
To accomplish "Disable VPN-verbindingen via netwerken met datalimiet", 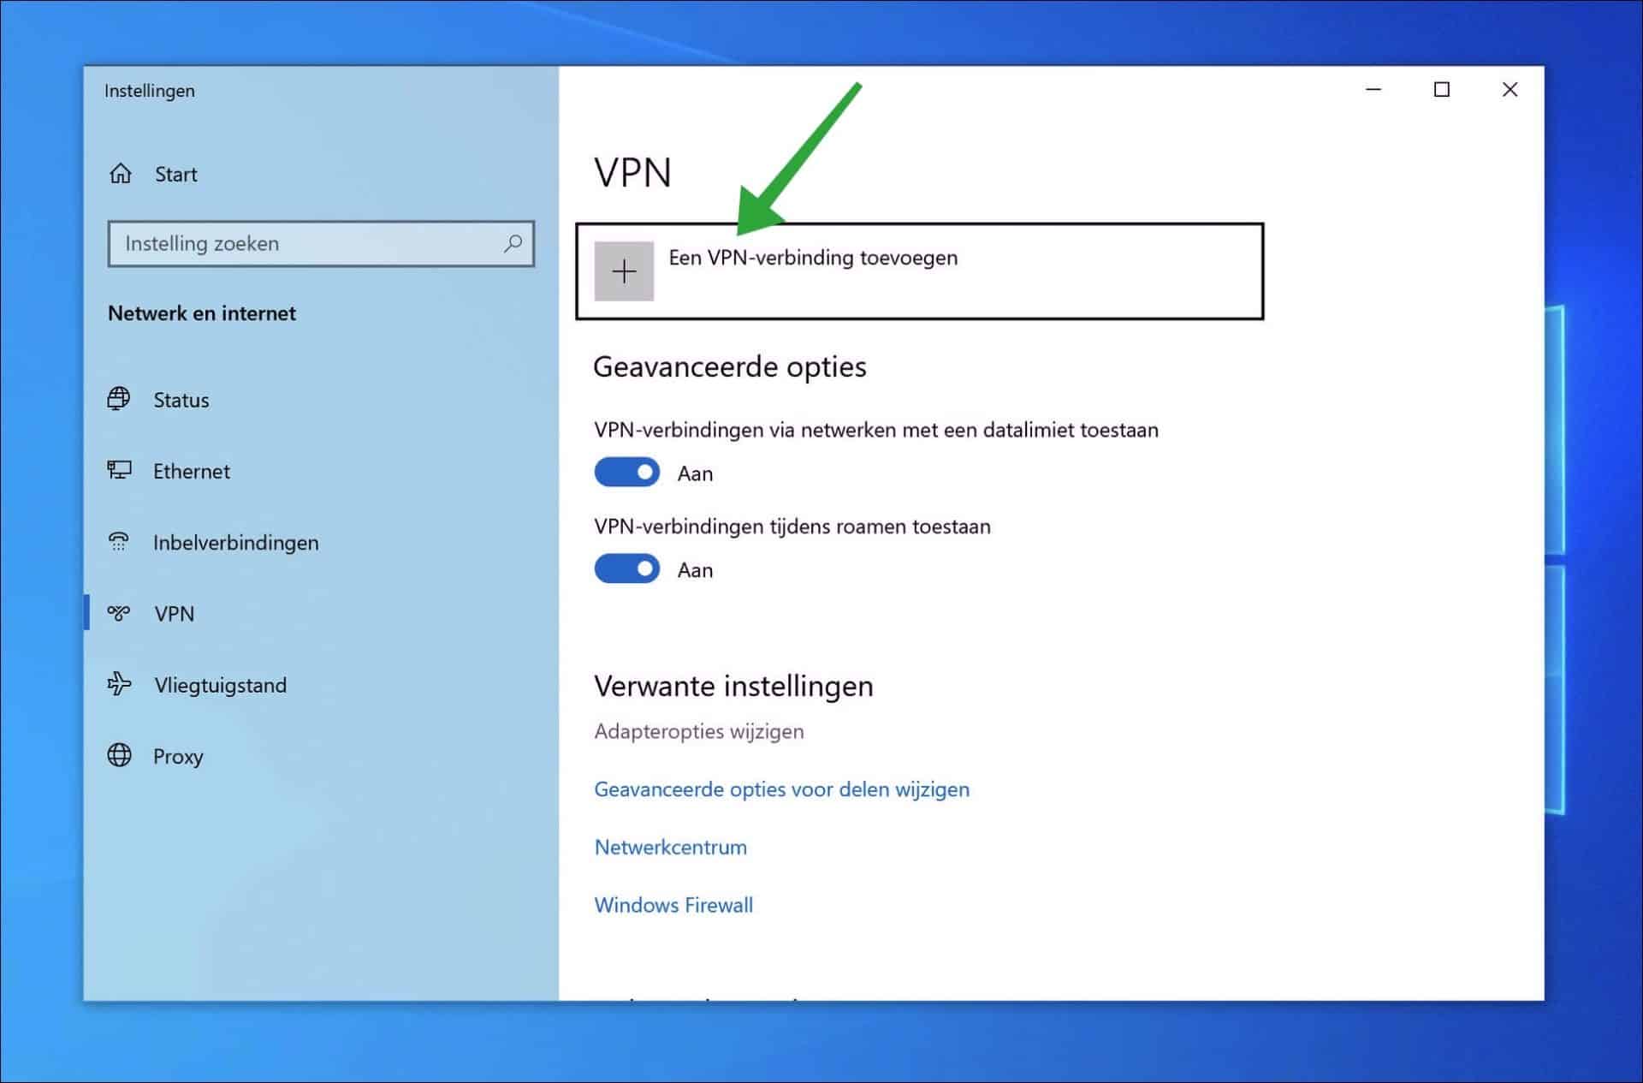I will point(626,472).
